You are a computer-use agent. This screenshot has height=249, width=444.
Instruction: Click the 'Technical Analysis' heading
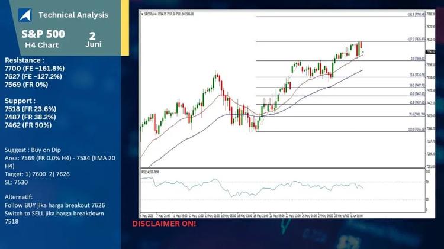[73, 15]
